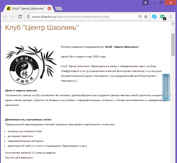Click the scrollbar up arrow
This screenshot has width=177, height=163.
(173, 24)
